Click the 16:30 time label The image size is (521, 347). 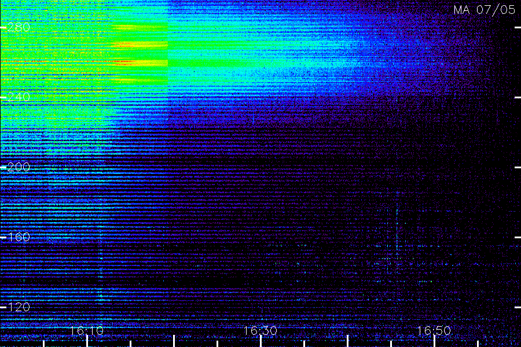[x=260, y=331]
